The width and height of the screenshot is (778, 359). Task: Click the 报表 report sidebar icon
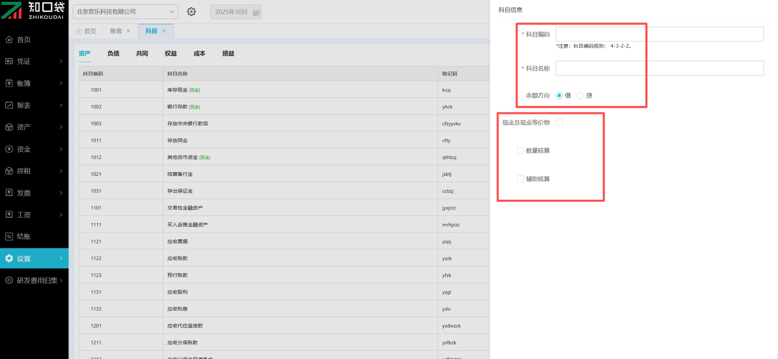9,105
